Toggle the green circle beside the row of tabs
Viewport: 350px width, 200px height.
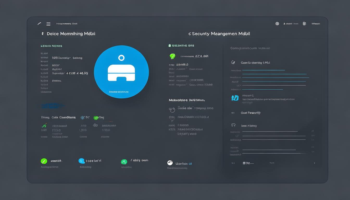coord(96,118)
